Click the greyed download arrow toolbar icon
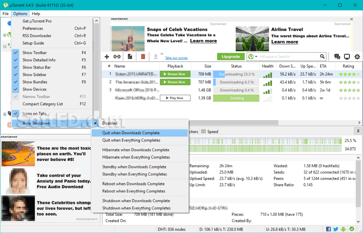The width and height of the screenshot is (363, 233). coord(156,56)
